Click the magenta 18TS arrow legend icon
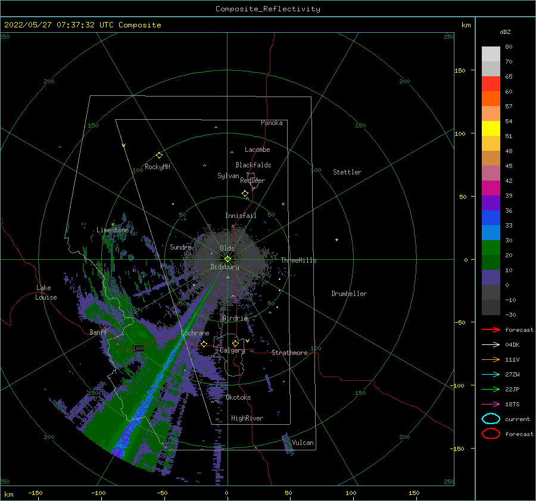 491,404
